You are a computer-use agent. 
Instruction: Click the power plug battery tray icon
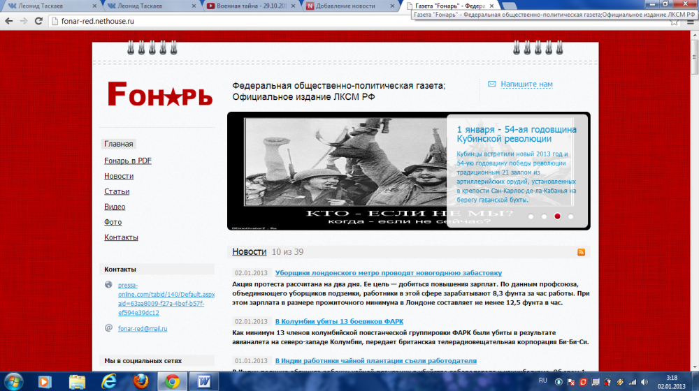pyautogui.click(x=607, y=382)
